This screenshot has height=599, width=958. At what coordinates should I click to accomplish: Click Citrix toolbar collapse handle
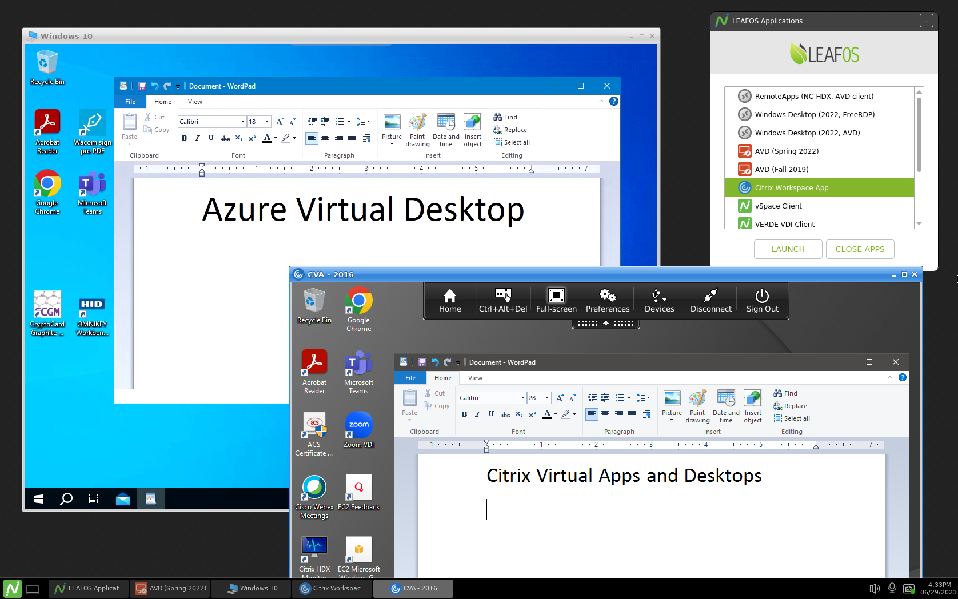coord(606,323)
